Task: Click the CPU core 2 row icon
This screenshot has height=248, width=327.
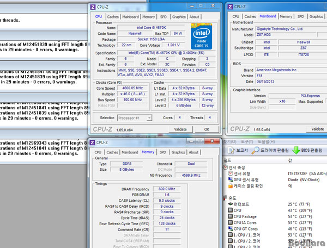Action: pyautogui.click(x=230, y=241)
